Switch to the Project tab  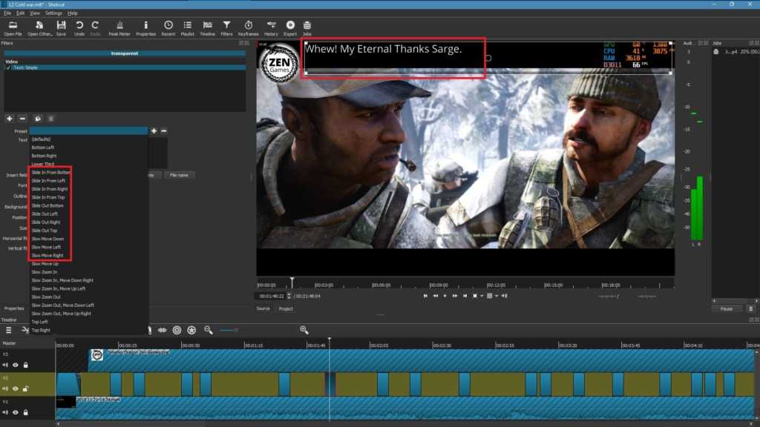point(286,308)
